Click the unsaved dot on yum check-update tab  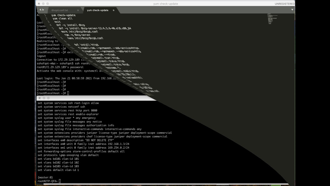coord(113,10)
